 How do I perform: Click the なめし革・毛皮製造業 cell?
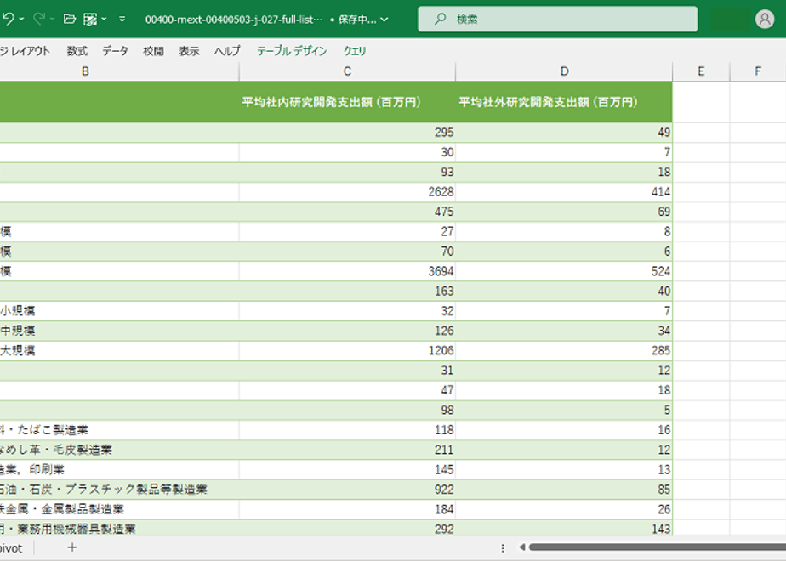coord(119,450)
